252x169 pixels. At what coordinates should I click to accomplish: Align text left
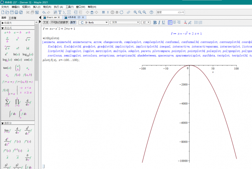pyautogui.click(x=170, y=23)
